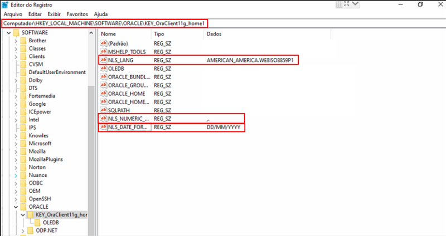The width and height of the screenshot is (446, 236).
Task: Select the NLS_NUMERIC_... value icon
Action: pos(104,119)
